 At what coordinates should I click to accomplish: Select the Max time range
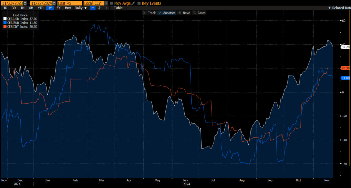(x=68, y=8)
